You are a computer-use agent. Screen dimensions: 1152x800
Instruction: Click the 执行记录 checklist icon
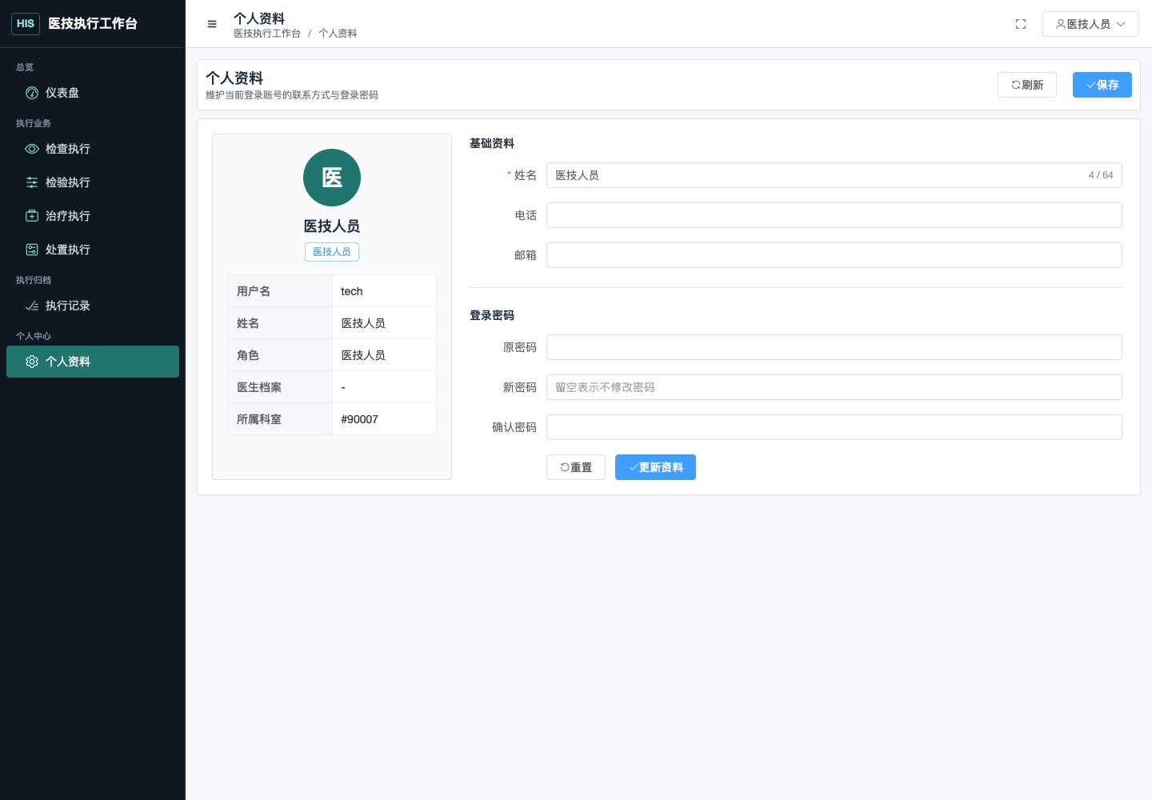coord(32,306)
